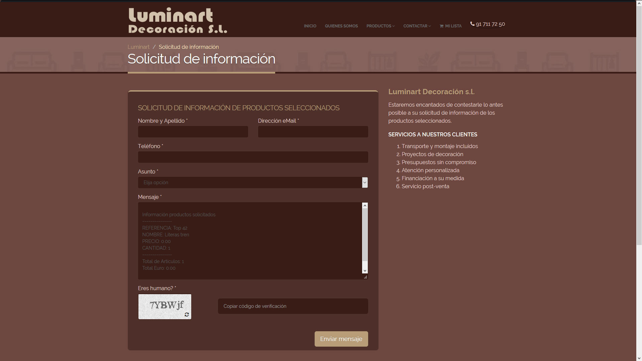
Task: Click the captcha image 7YBWjf
Action: pyautogui.click(x=165, y=305)
